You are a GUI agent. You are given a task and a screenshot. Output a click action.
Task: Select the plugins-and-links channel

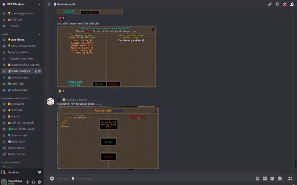[x=22, y=58]
